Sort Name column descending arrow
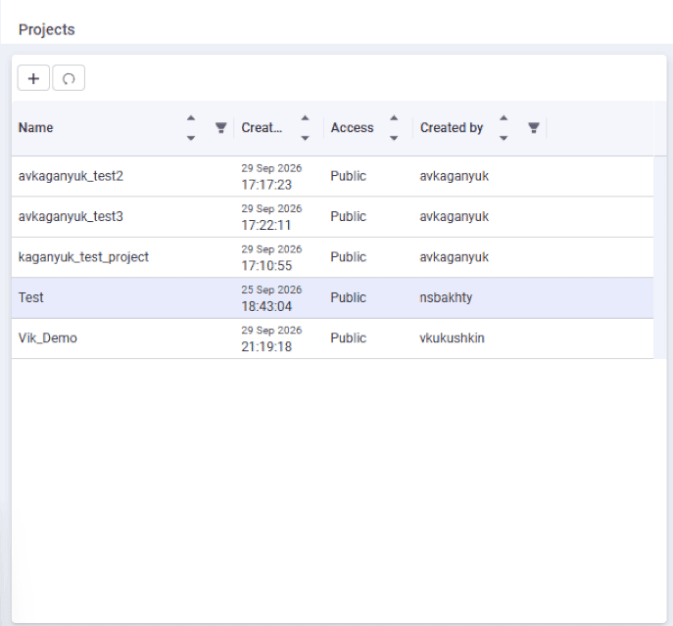The image size is (673, 626). point(191,138)
